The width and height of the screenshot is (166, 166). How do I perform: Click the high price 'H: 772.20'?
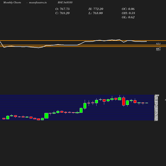(96, 9)
